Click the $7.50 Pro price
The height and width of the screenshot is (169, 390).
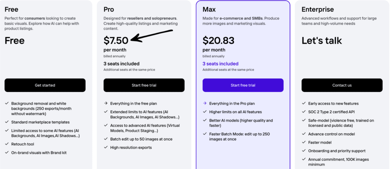[116, 41]
